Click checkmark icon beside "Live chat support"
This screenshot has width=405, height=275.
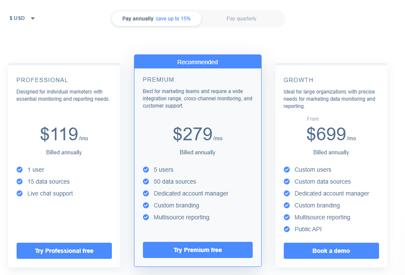coord(20,193)
